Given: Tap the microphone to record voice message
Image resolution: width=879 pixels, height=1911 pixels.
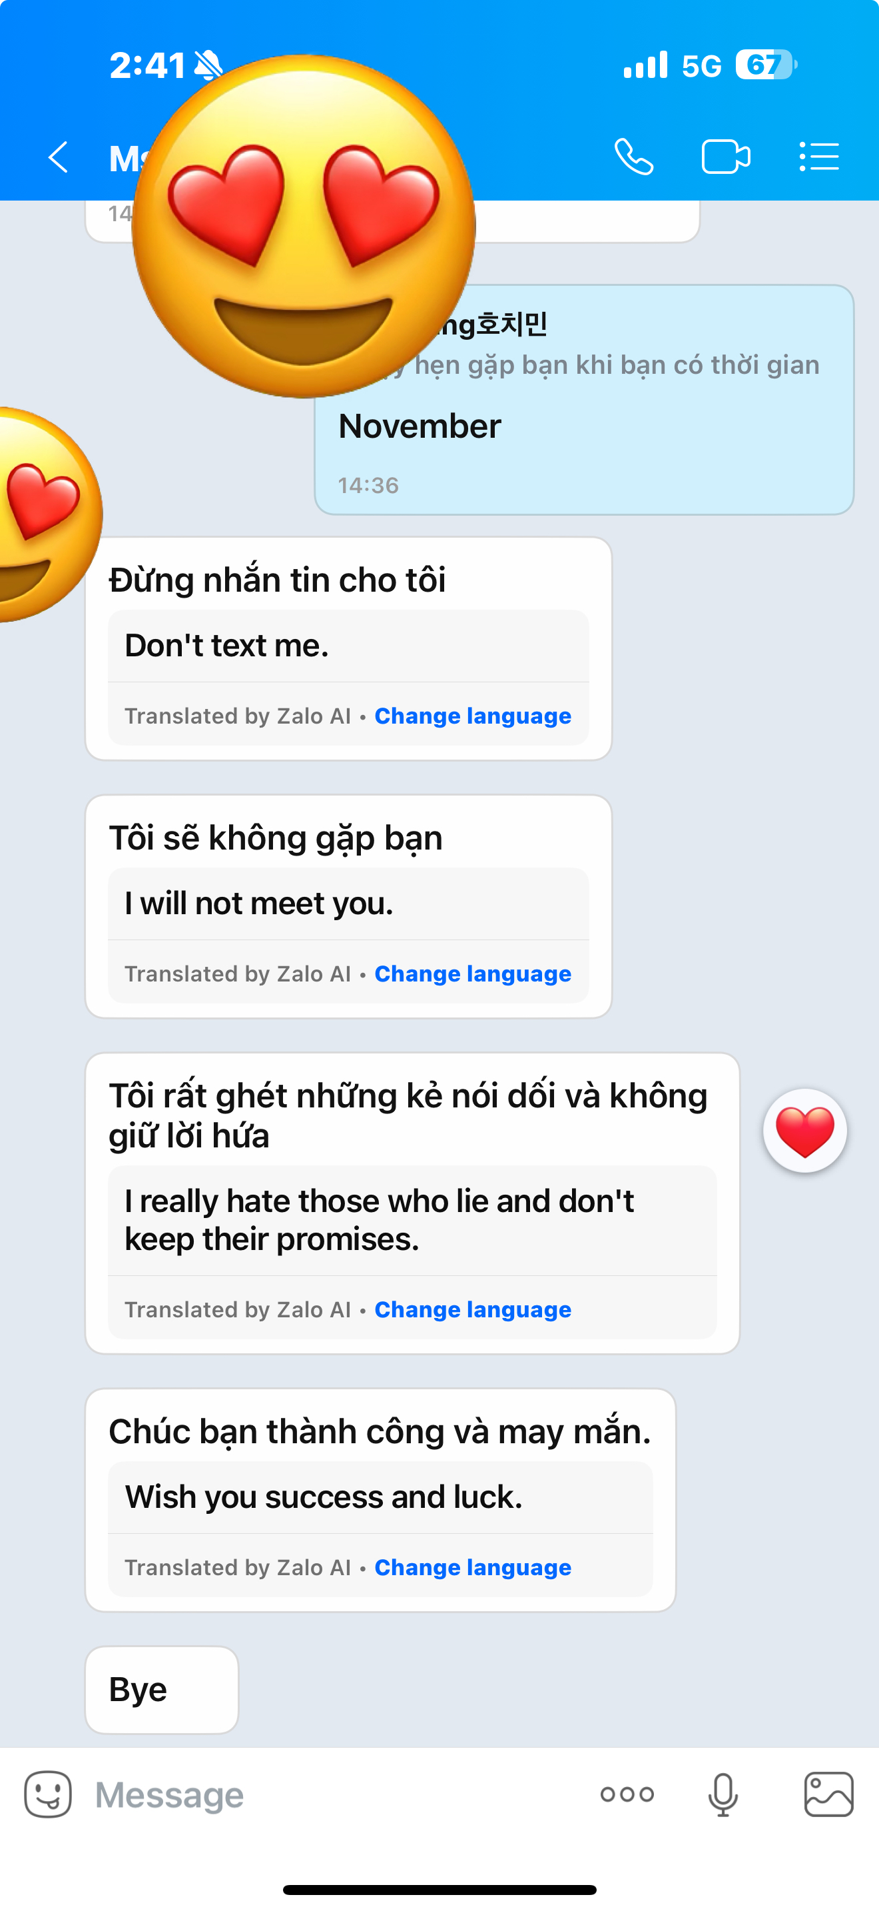Looking at the screenshot, I should (x=723, y=1794).
